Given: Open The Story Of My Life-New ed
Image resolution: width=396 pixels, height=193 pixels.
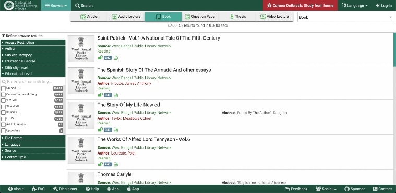Looking at the screenshot, I should [x=128, y=105].
